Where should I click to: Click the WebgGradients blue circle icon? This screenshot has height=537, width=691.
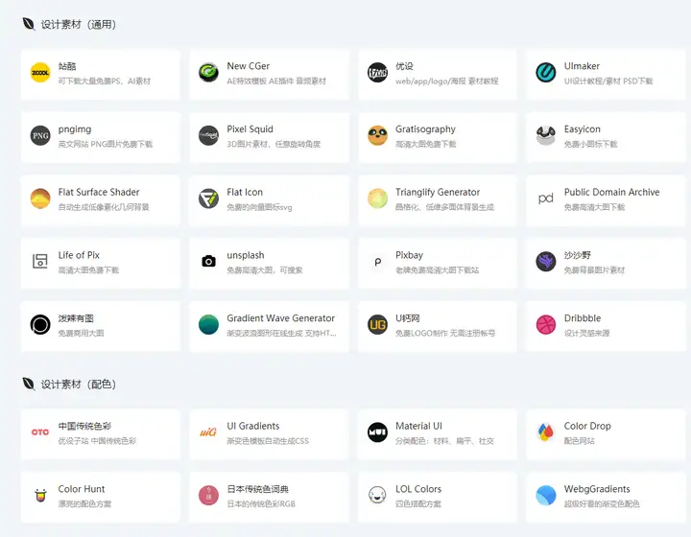(x=546, y=496)
